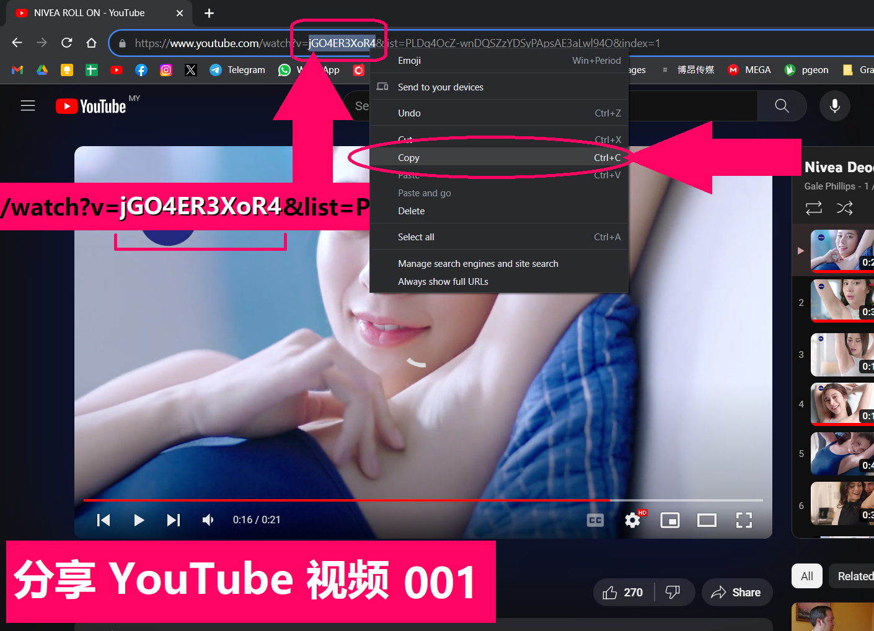The image size is (874, 631).
Task: Open the browser home page icon
Action: coord(92,43)
